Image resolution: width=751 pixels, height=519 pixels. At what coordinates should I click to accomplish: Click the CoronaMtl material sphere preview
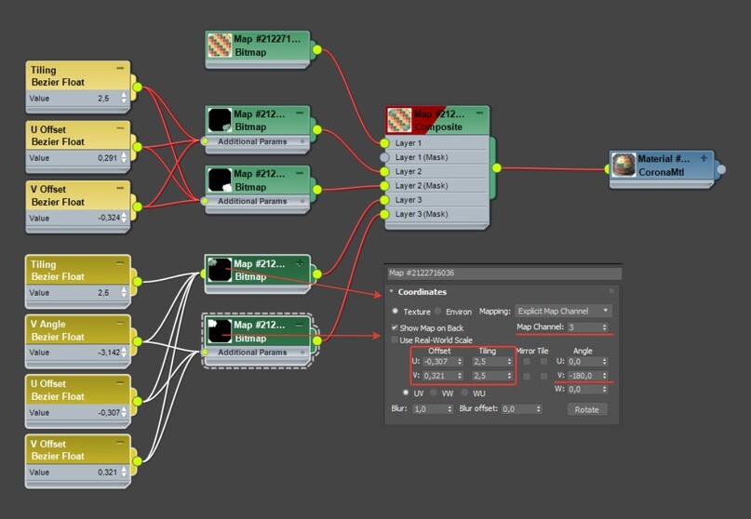pos(624,166)
